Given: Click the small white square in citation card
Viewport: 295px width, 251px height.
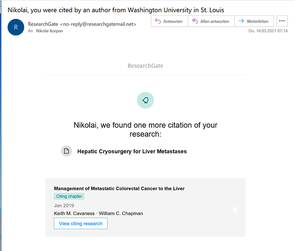Looking at the screenshot, I should [235, 210].
